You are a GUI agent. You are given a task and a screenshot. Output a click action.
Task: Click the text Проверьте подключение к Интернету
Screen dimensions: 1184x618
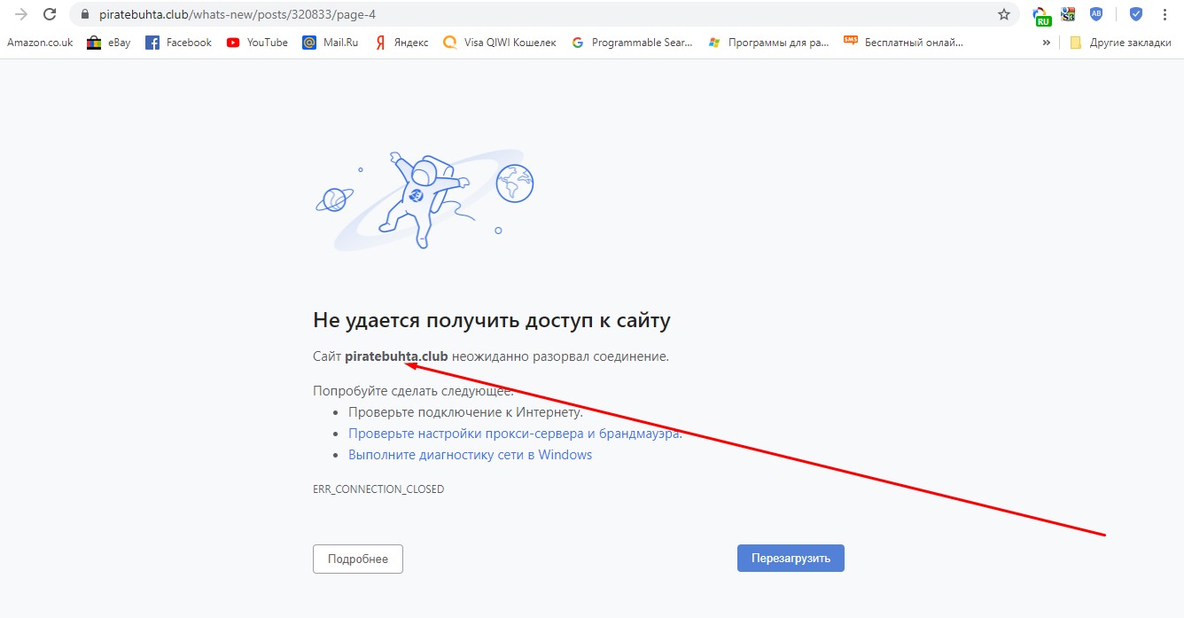click(x=465, y=412)
